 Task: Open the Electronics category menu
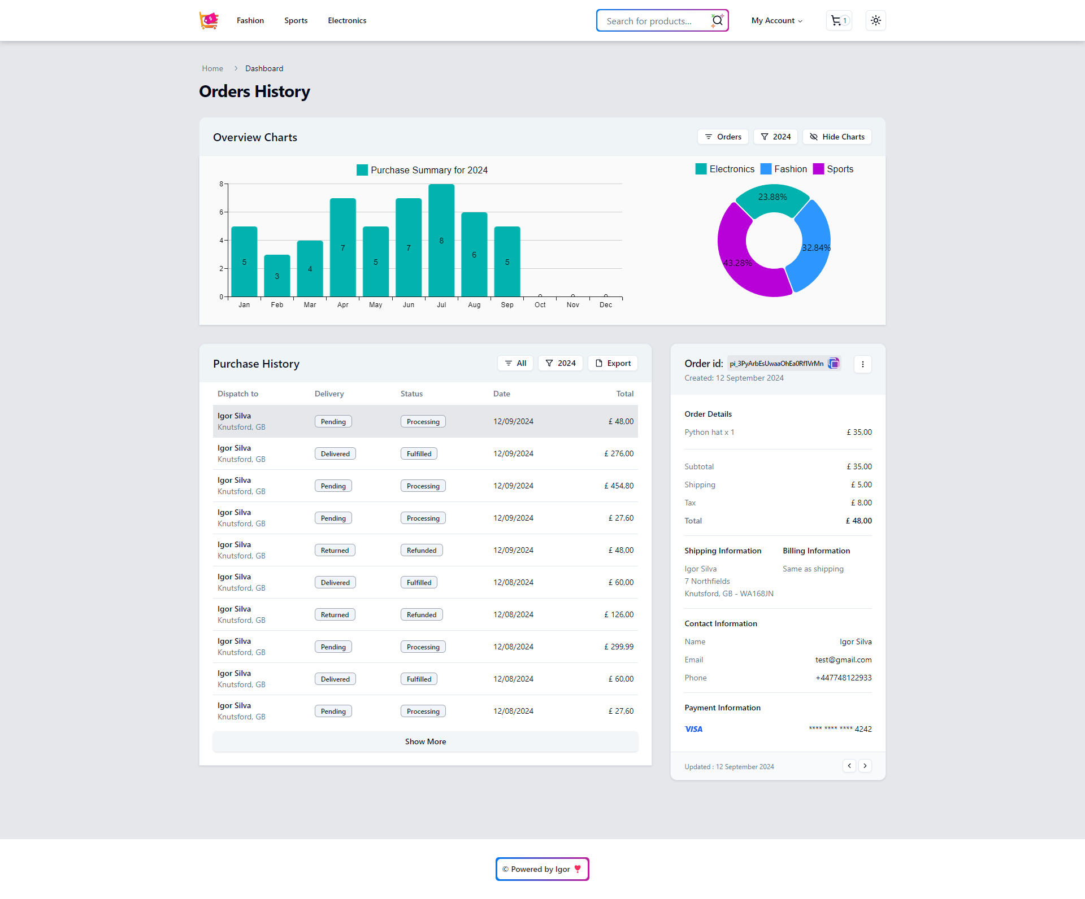pyautogui.click(x=347, y=20)
